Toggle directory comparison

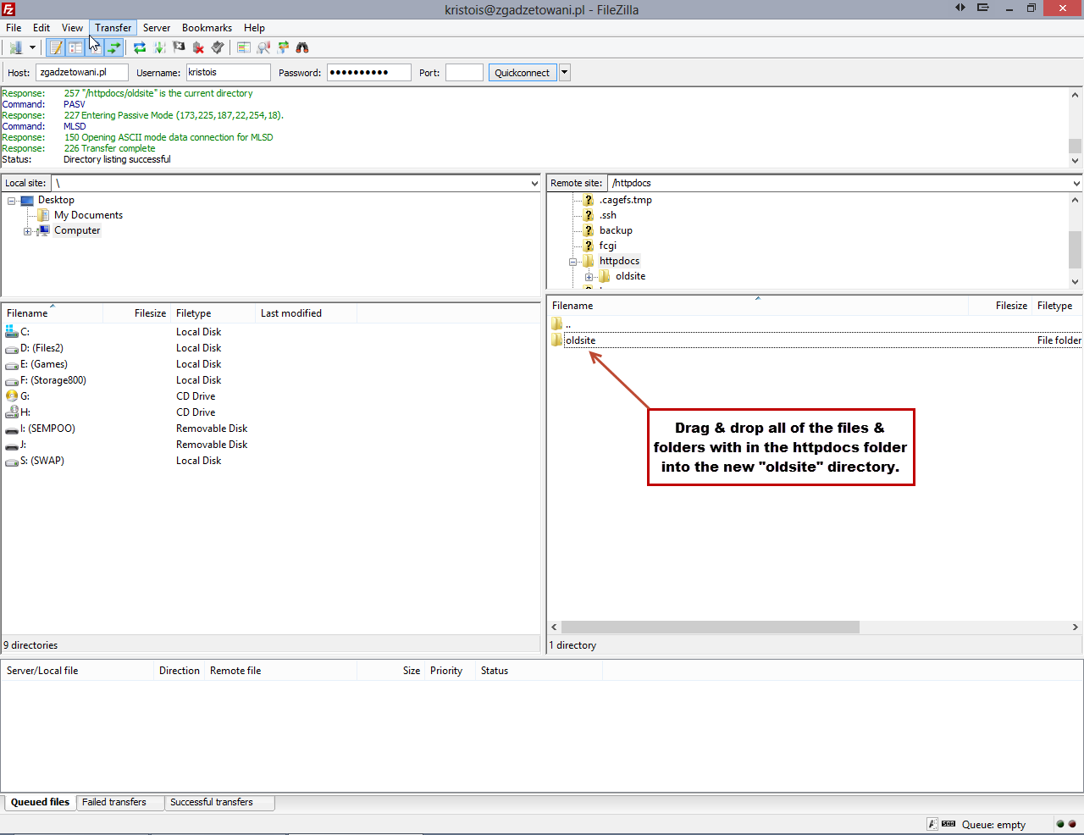263,47
